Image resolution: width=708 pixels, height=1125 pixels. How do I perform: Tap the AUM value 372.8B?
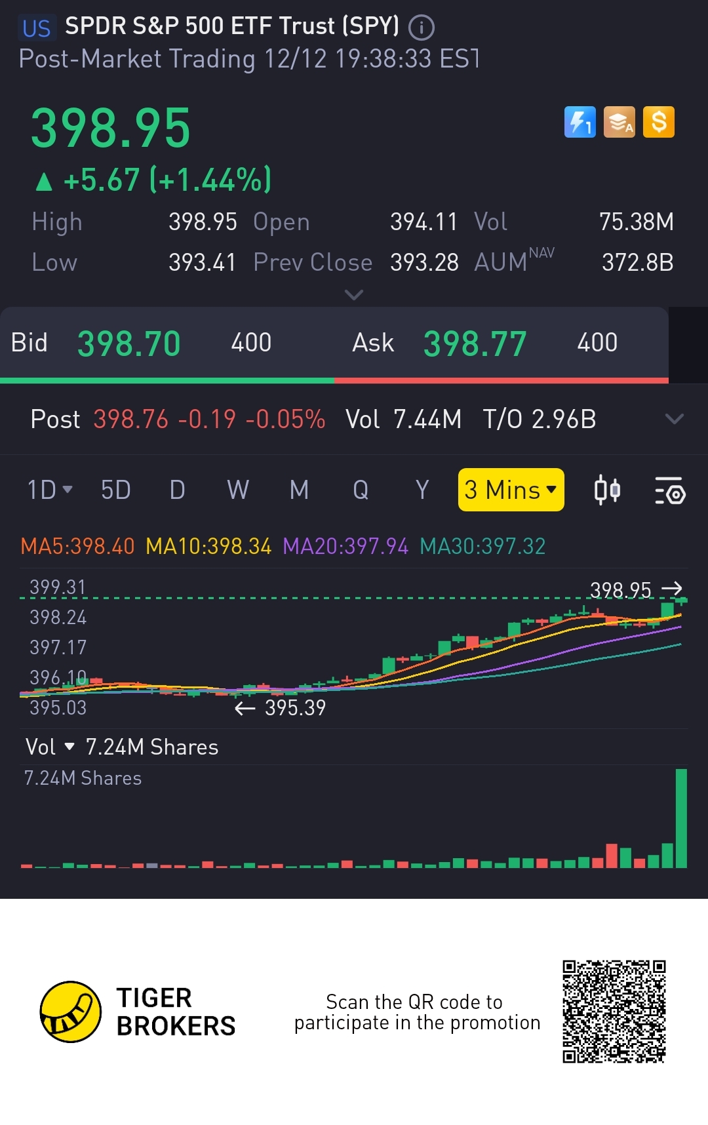[638, 262]
